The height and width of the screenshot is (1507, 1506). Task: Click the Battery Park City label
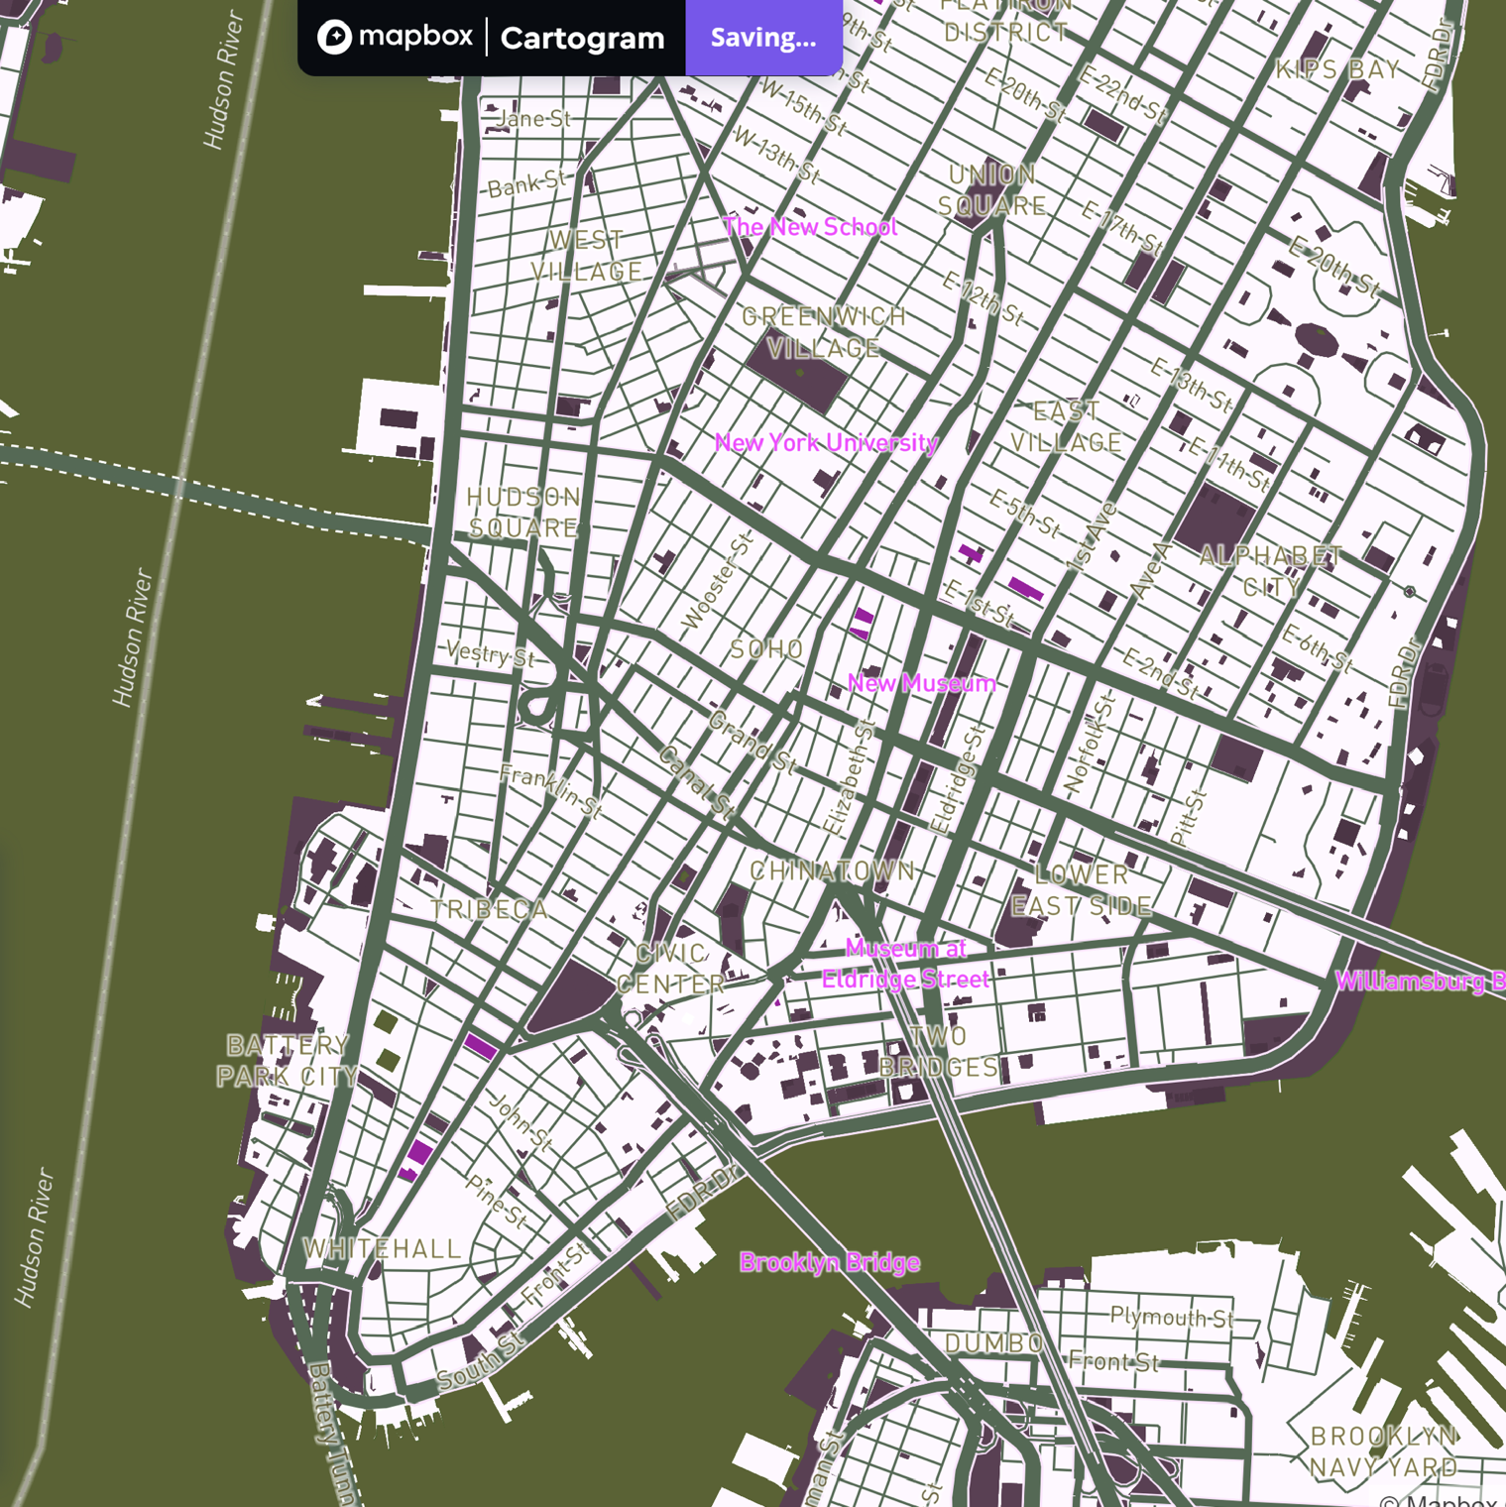click(x=288, y=1060)
